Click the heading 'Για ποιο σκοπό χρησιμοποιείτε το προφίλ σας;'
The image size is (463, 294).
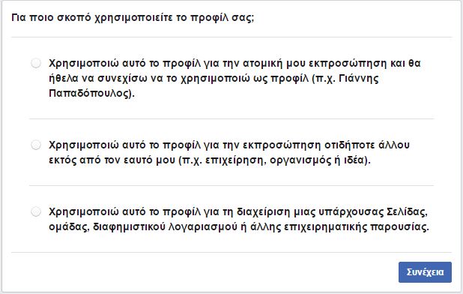pos(133,18)
